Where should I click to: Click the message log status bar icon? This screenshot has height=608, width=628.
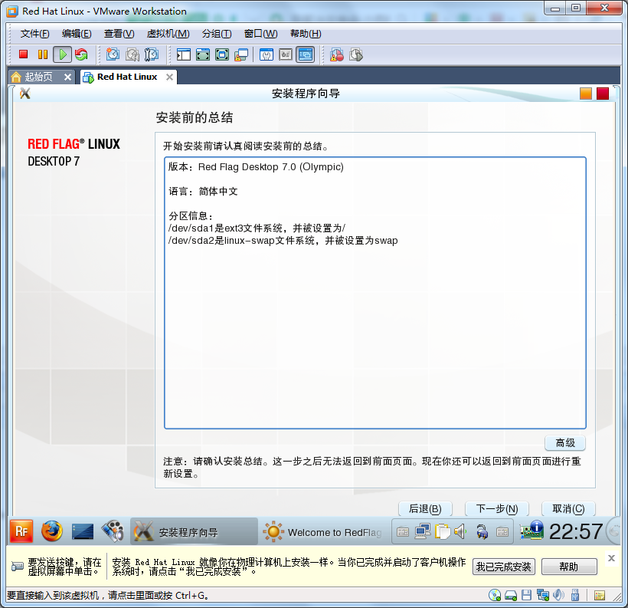600,595
